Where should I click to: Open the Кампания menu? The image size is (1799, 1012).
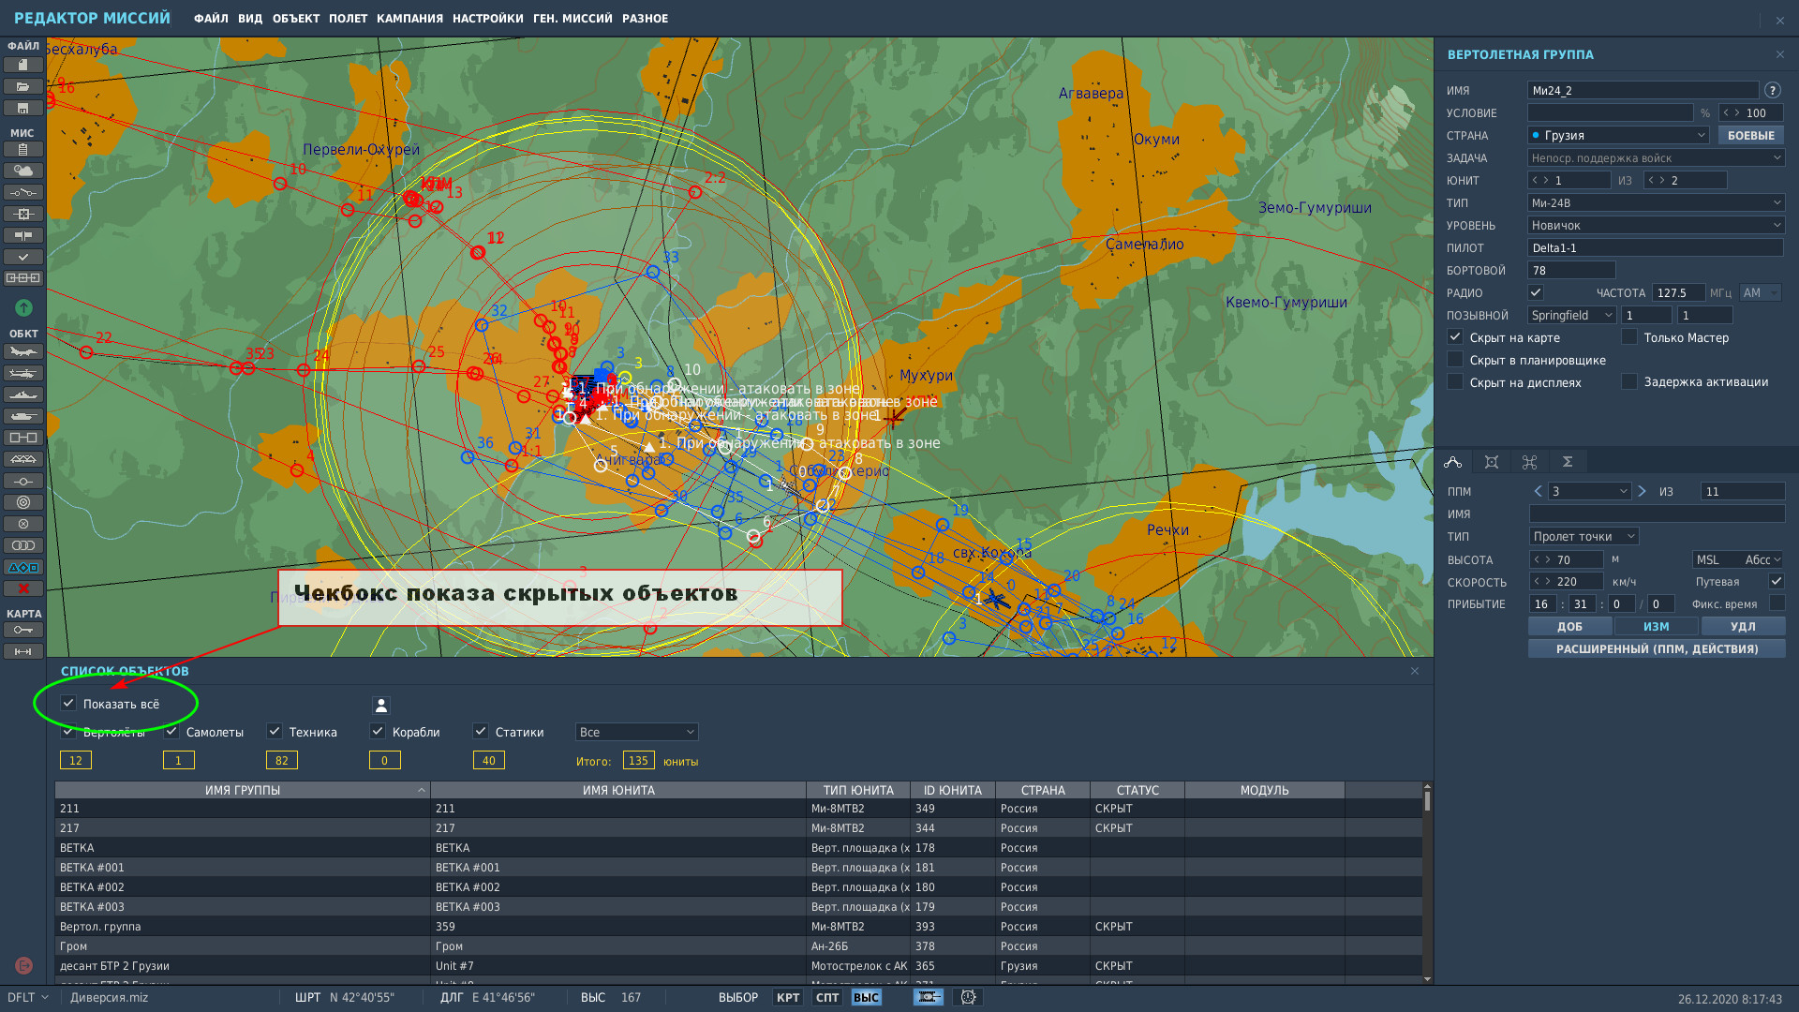click(409, 18)
